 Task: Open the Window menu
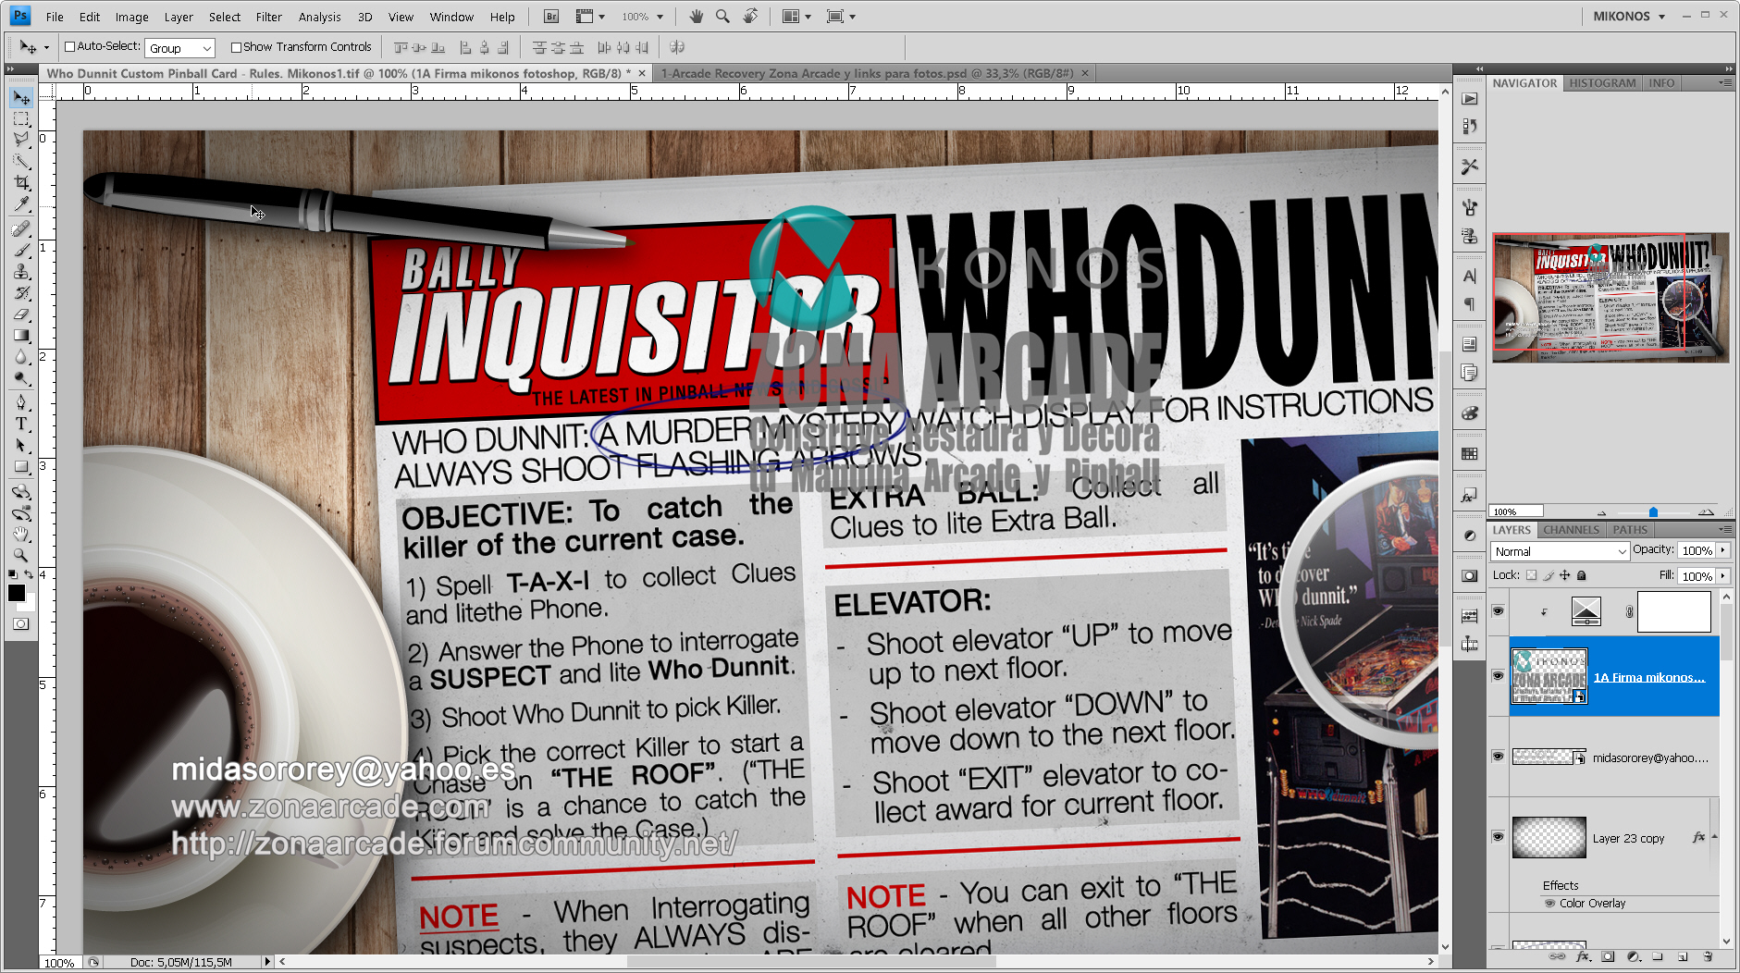point(451,17)
